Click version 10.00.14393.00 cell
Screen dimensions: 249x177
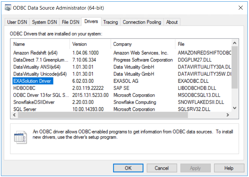(88, 109)
